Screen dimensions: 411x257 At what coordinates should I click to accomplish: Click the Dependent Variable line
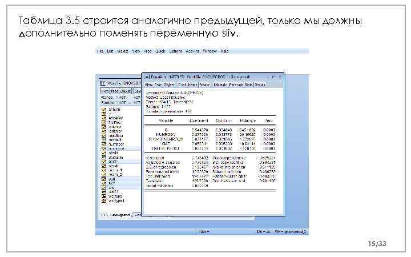coord(175,93)
